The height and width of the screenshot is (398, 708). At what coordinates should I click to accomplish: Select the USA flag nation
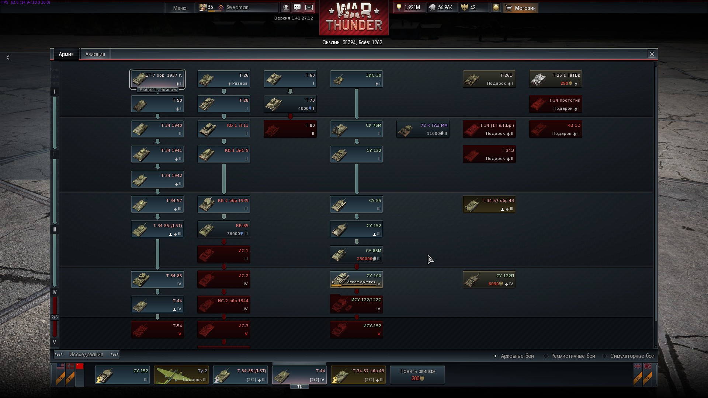tap(60, 366)
